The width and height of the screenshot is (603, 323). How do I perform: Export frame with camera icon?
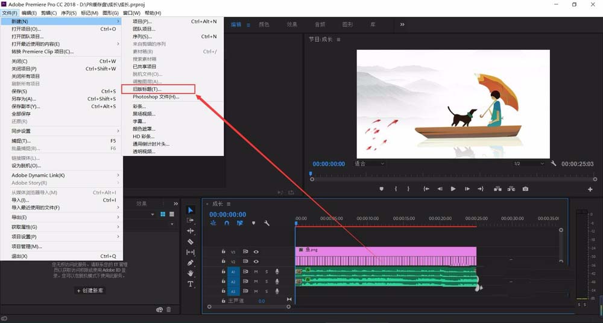pos(525,189)
